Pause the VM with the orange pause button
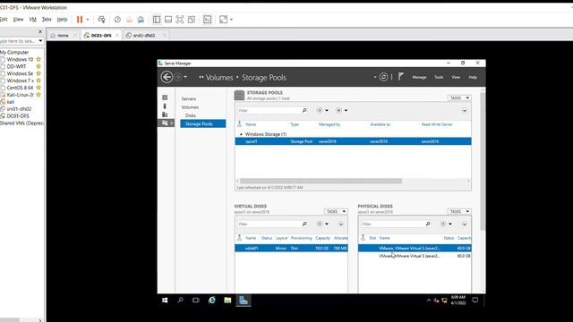Image resolution: width=573 pixels, height=322 pixels. coord(80,20)
